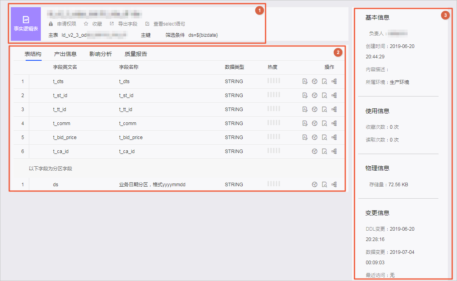
Task: Click the 基本信息 section heading
Action: click(377, 18)
